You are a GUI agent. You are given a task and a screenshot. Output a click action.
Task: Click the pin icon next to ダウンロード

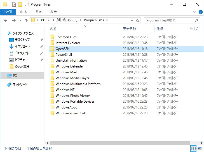tap(42, 47)
